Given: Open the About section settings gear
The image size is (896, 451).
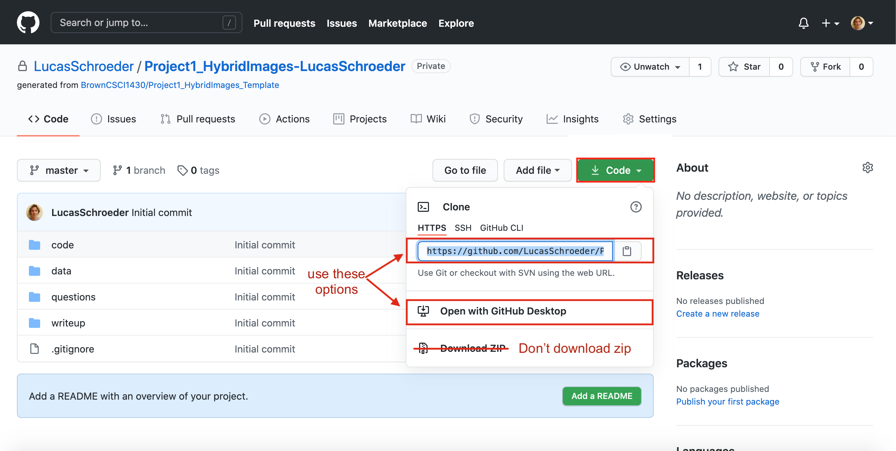Looking at the screenshot, I should coord(868,167).
